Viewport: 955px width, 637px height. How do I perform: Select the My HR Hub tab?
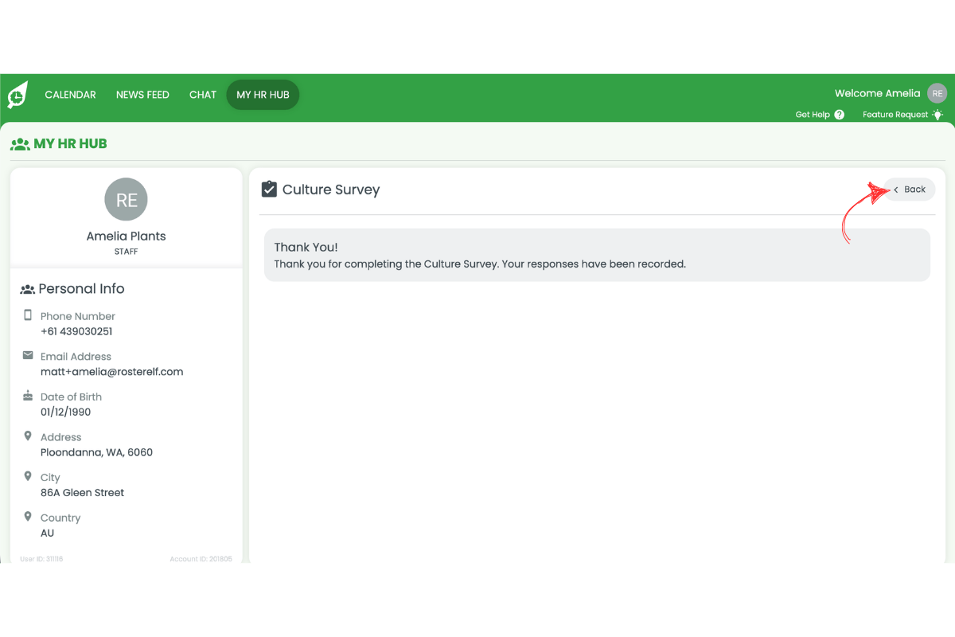point(263,95)
